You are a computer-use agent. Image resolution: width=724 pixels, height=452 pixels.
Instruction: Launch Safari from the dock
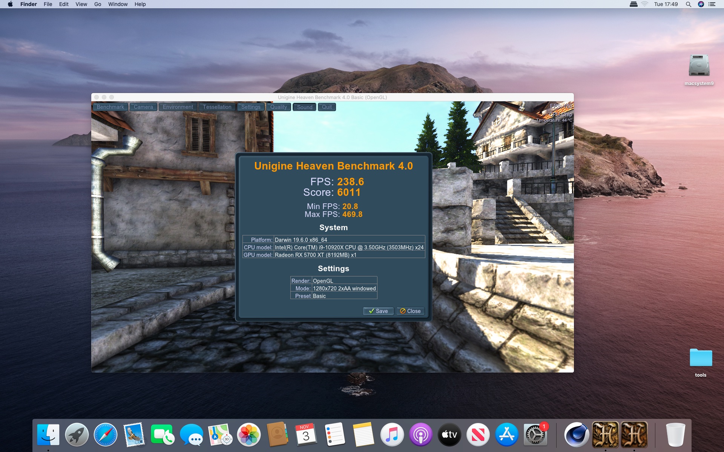(106, 435)
